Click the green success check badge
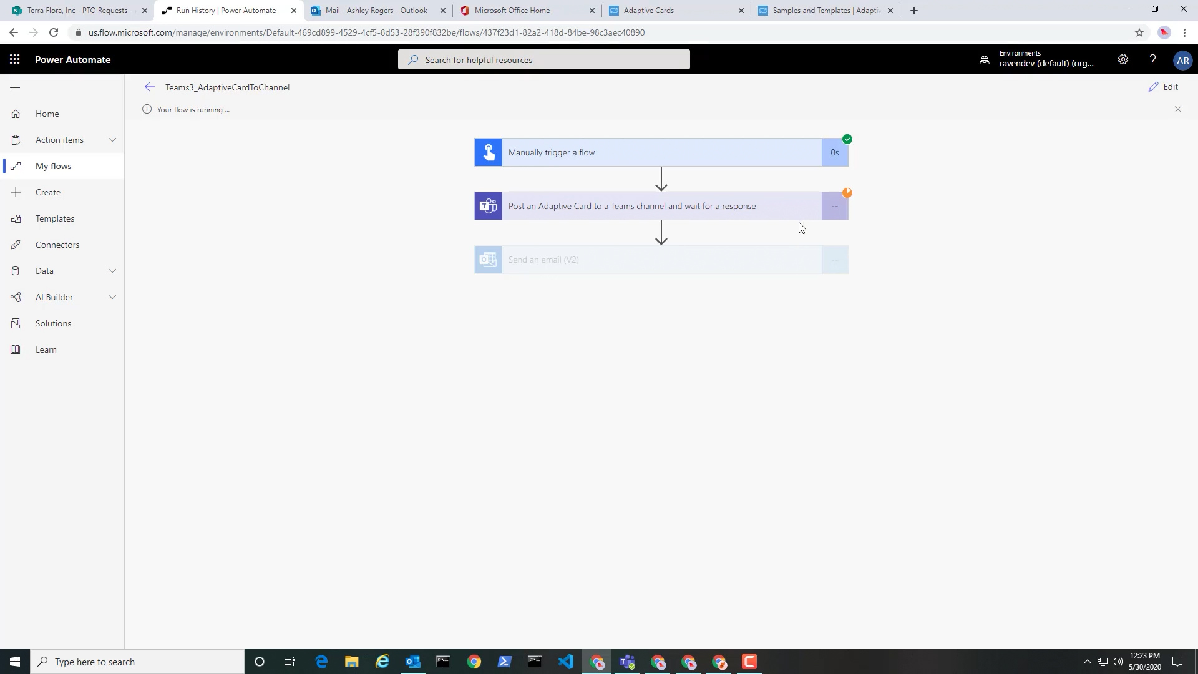The image size is (1198, 674). pyautogui.click(x=847, y=139)
